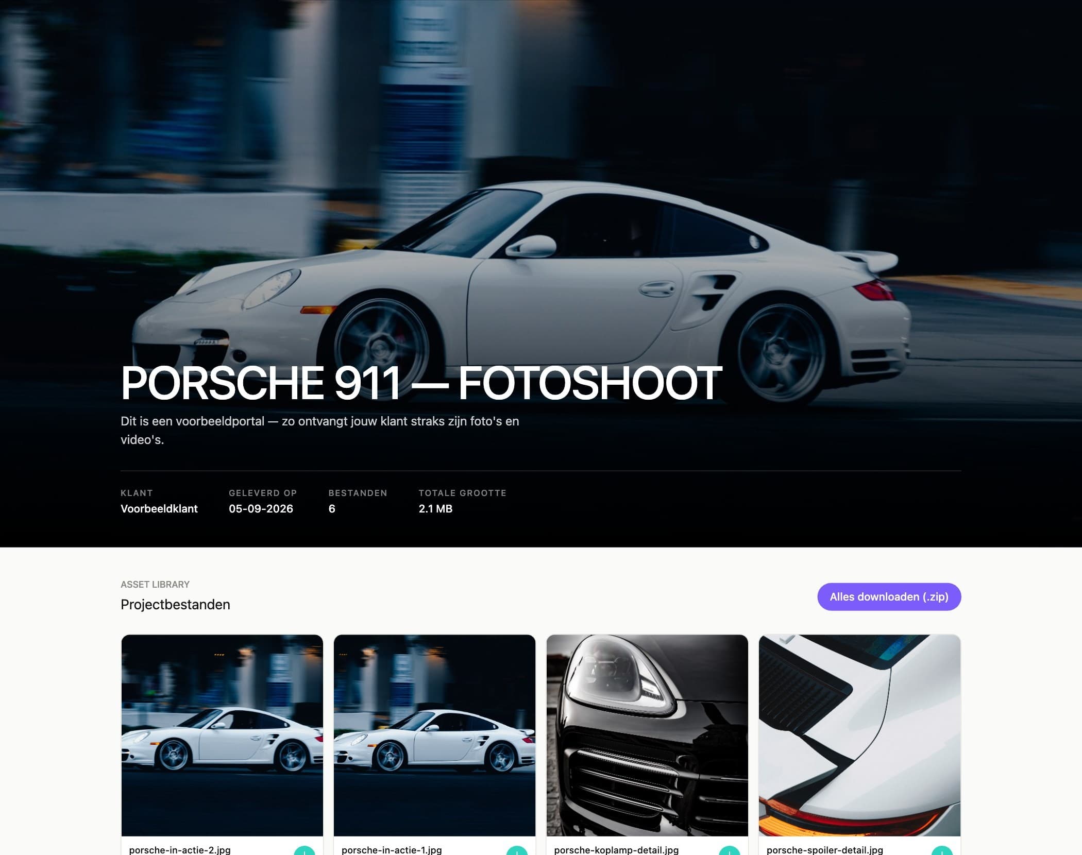Click the file name porsche-in-actie-1.jpg
Image resolution: width=1082 pixels, height=855 pixels.
tap(392, 850)
